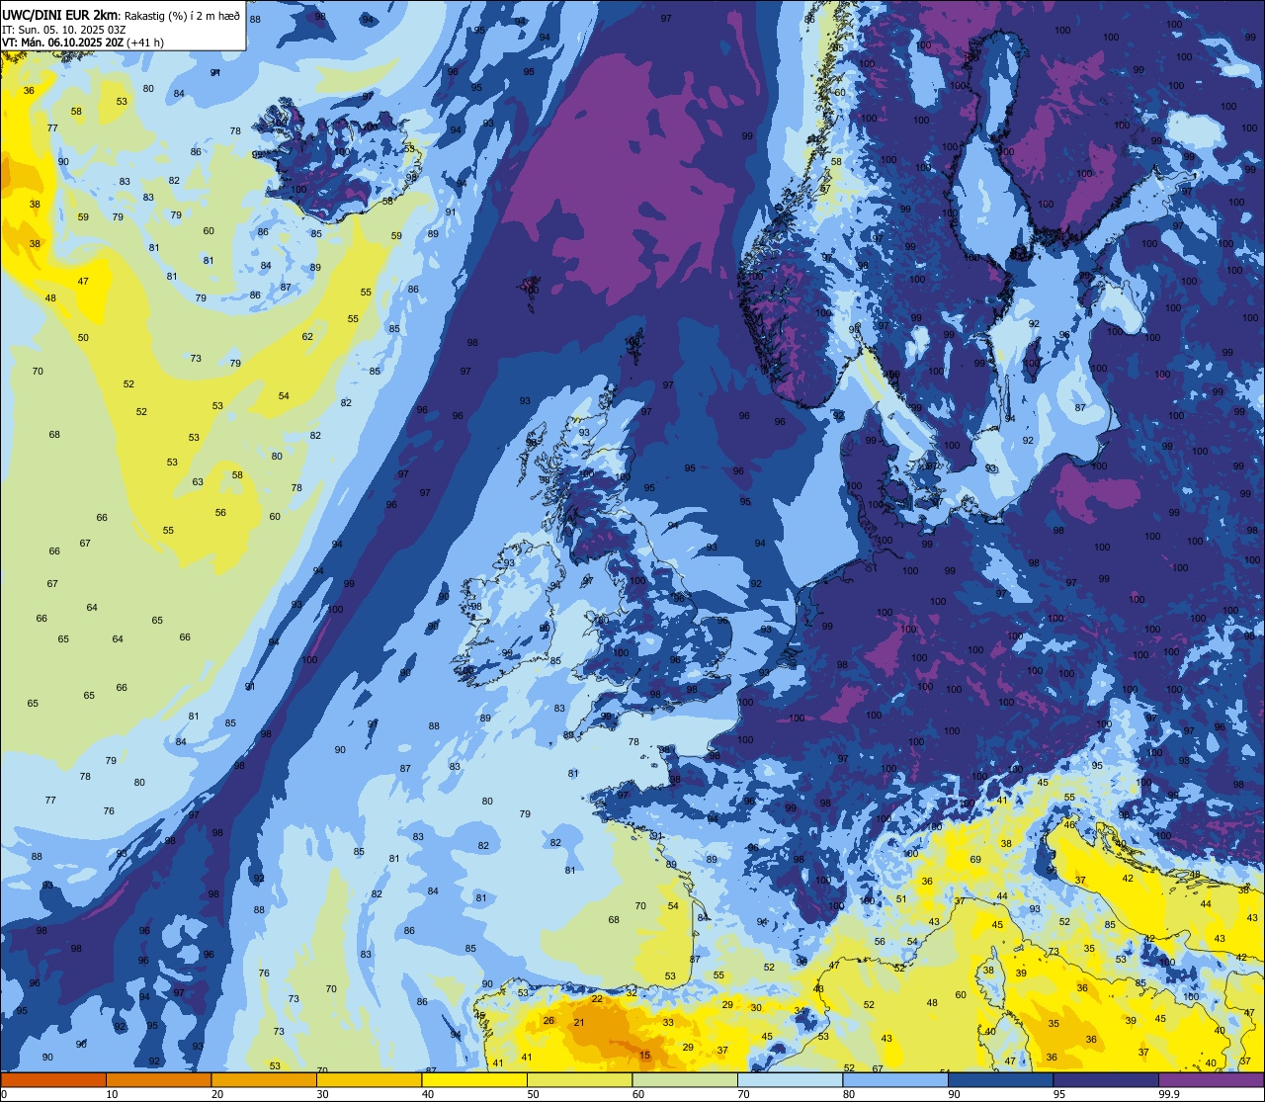The image size is (1265, 1102).
Task: Click the legend tick label '10'
Action: 112,1094
